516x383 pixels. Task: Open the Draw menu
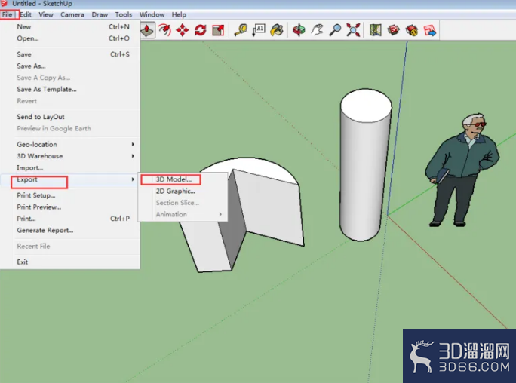(x=100, y=14)
